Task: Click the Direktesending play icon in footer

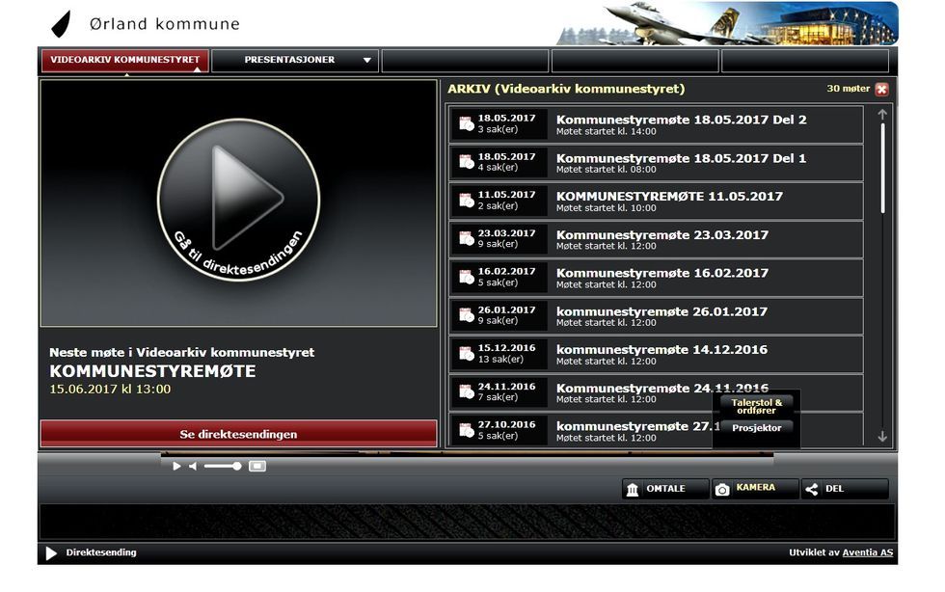Action: [52, 553]
